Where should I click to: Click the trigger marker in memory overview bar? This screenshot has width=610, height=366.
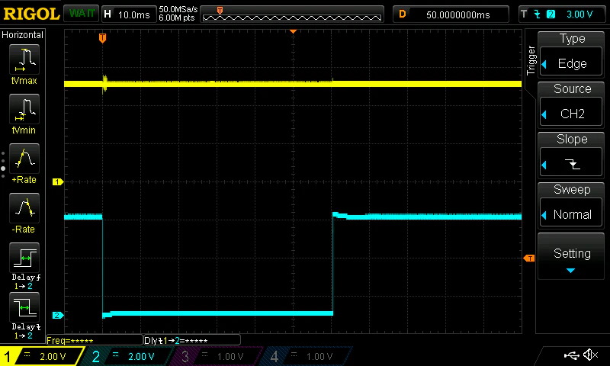[220, 11]
